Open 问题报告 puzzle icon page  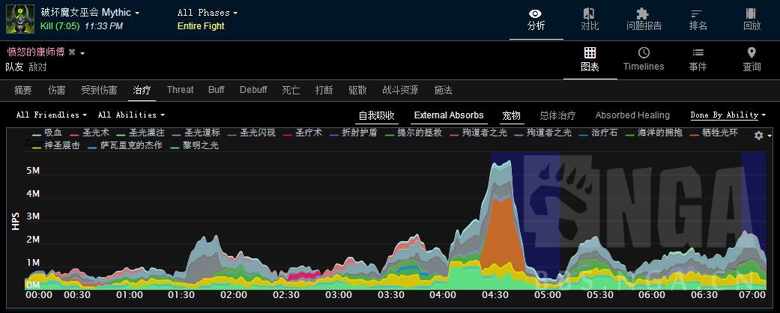tap(644, 20)
